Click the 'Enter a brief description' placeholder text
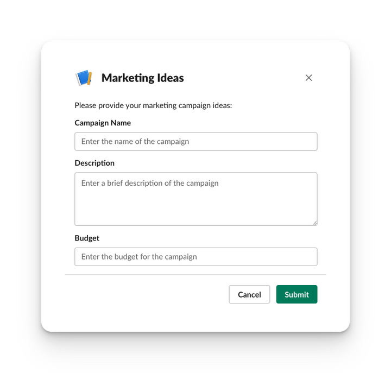The height and width of the screenshot is (373, 391). (150, 184)
